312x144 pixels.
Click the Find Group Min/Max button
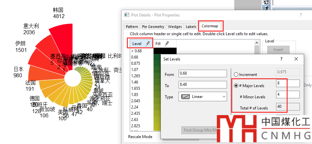199,130
